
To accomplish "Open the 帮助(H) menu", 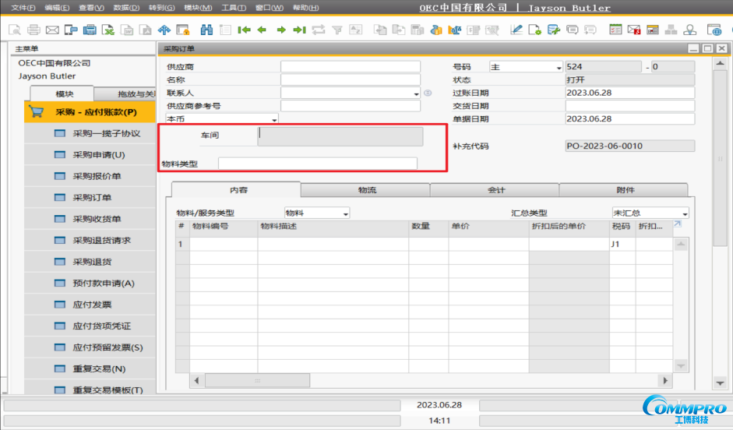I will pos(305,8).
